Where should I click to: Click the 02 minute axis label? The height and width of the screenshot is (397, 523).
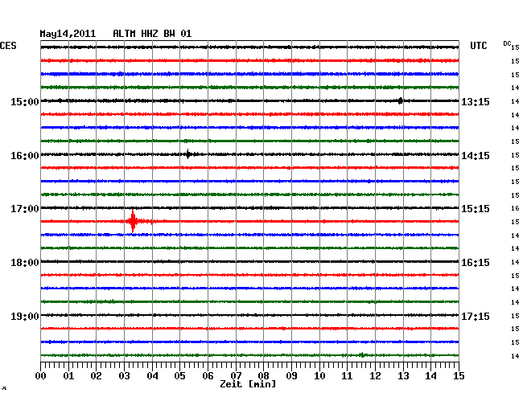pos(96,375)
